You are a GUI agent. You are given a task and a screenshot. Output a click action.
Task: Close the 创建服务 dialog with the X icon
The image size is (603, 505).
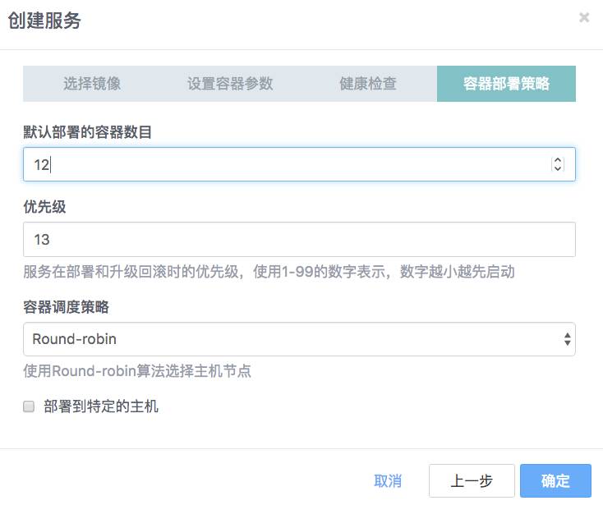584,17
